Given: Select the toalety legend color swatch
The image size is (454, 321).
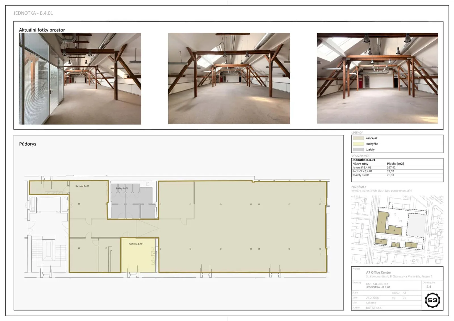Looking at the screenshot, I should click(x=358, y=150).
